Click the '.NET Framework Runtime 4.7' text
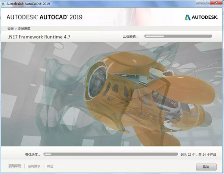The image size is (224, 174). tap(39, 37)
